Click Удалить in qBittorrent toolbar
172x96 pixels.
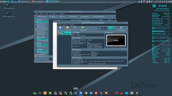point(61,17)
